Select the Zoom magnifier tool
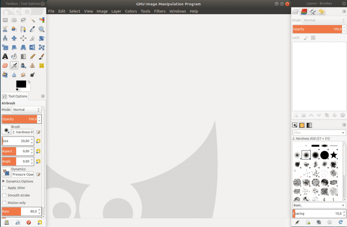The width and height of the screenshot is (347, 227). pyautogui.click(x=41, y=29)
